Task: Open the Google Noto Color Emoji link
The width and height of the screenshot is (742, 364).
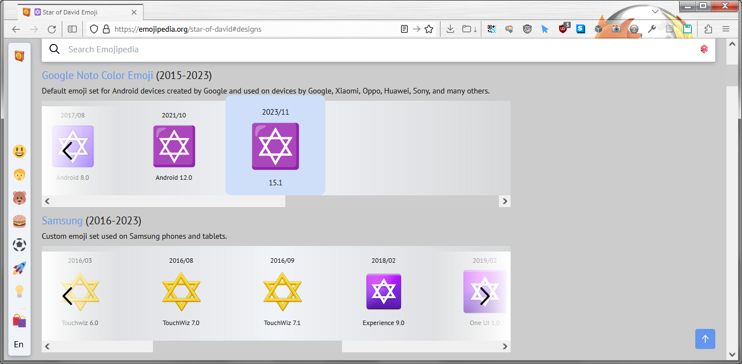Action: pos(97,76)
